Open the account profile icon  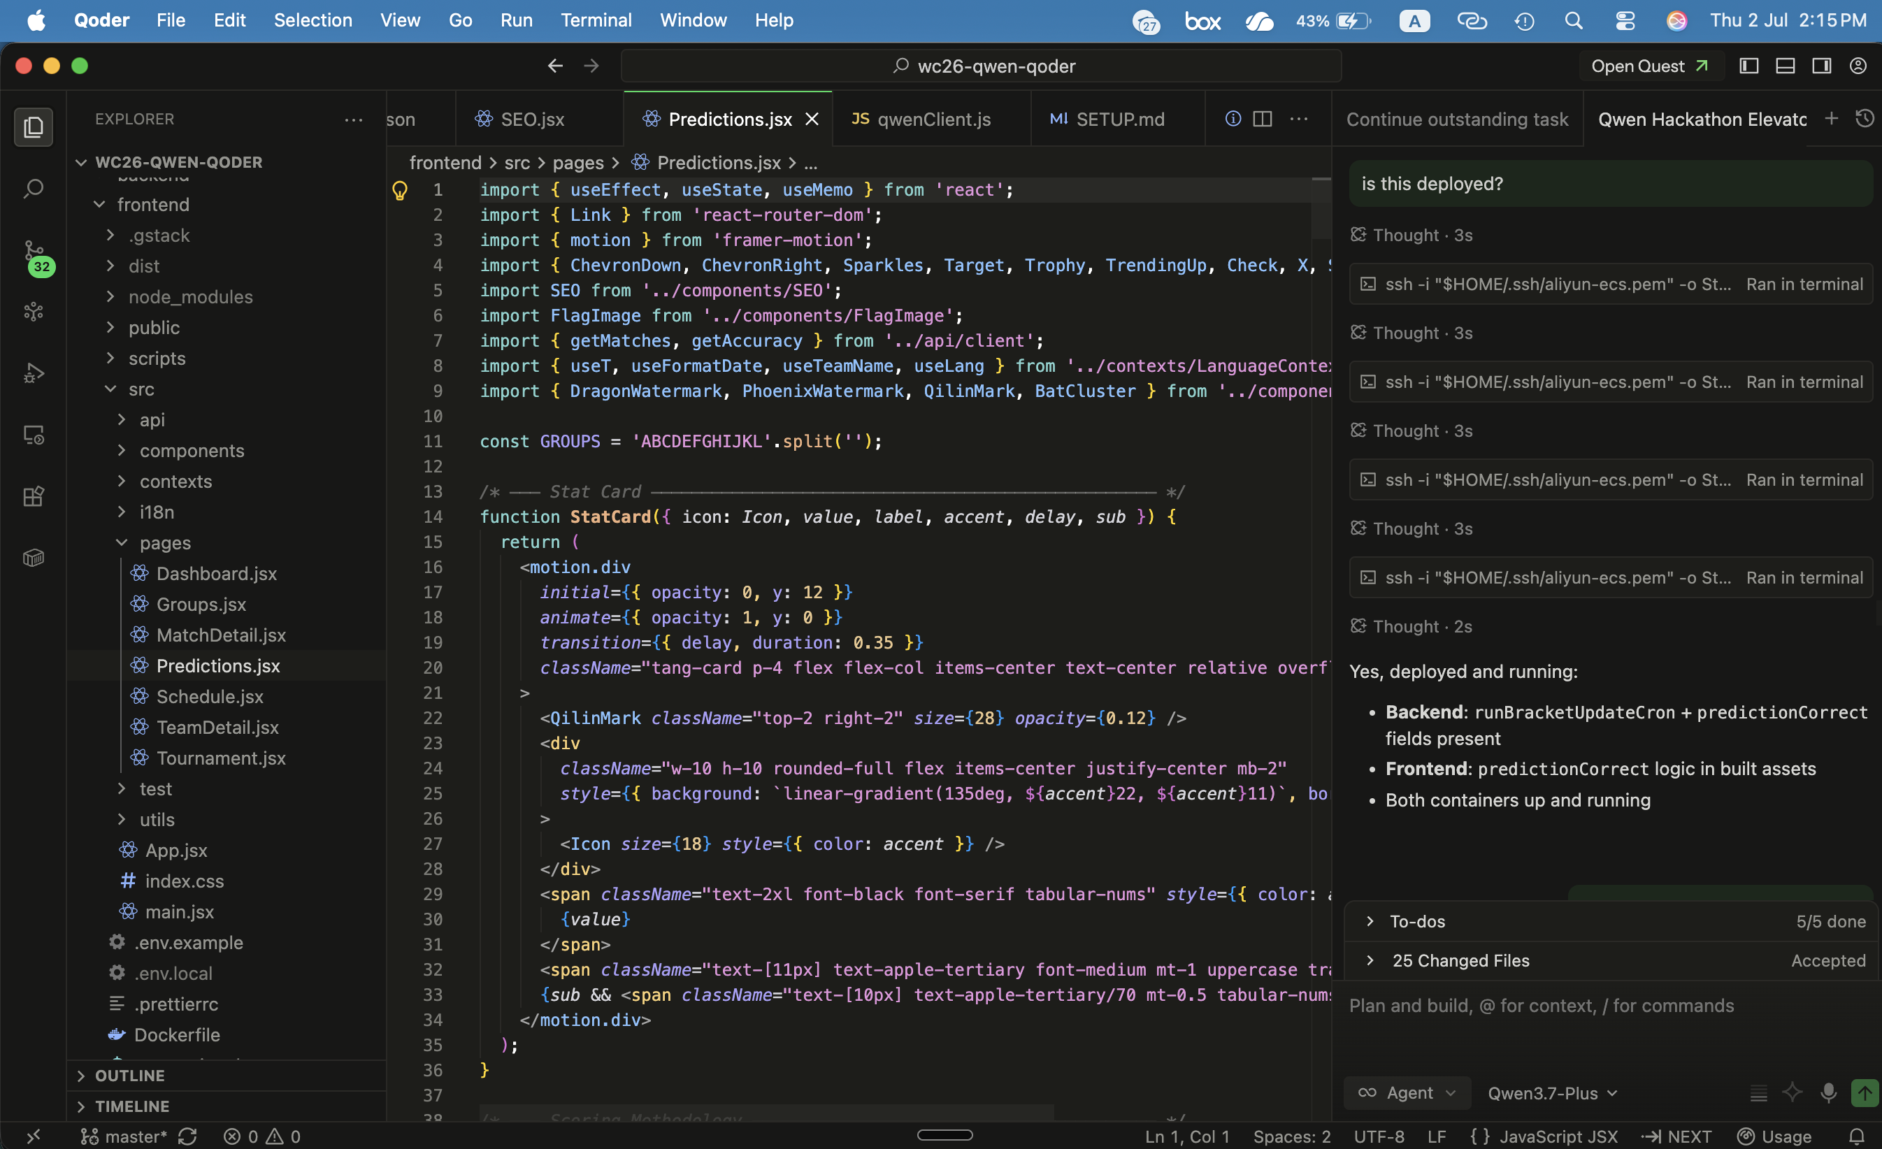coord(1858,66)
